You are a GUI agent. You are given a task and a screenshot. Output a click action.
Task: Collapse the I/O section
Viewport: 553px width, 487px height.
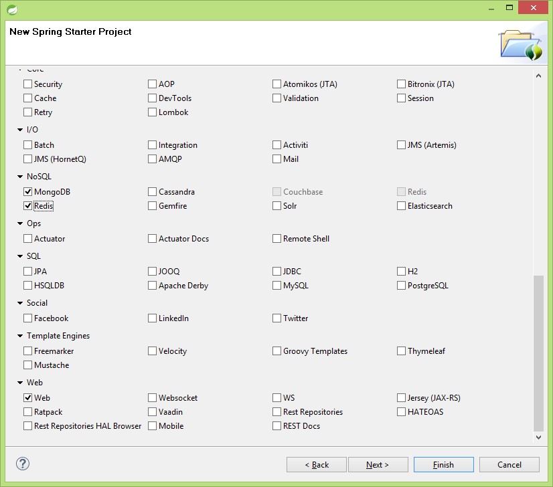(20, 130)
